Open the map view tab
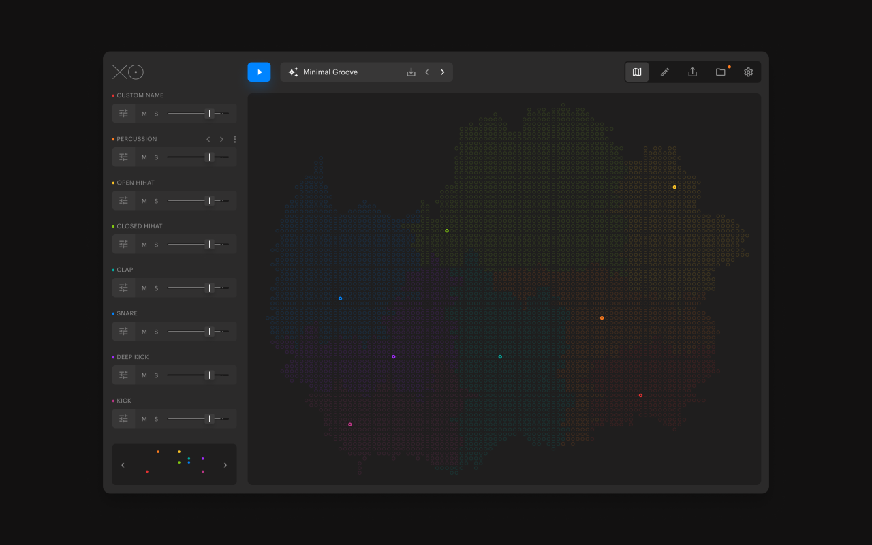This screenshot has width=872, height=545. point(637,72)
